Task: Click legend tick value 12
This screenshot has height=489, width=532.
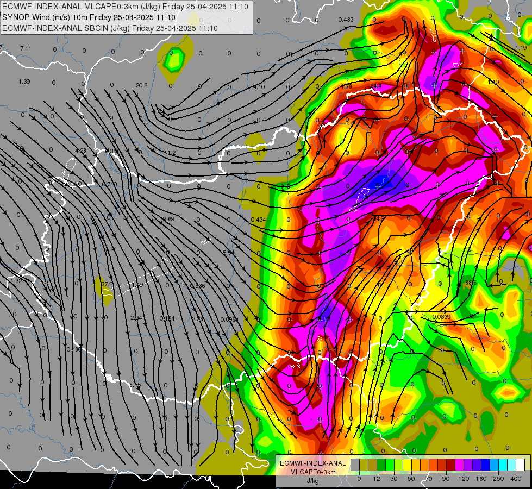Action: [377, 479]
